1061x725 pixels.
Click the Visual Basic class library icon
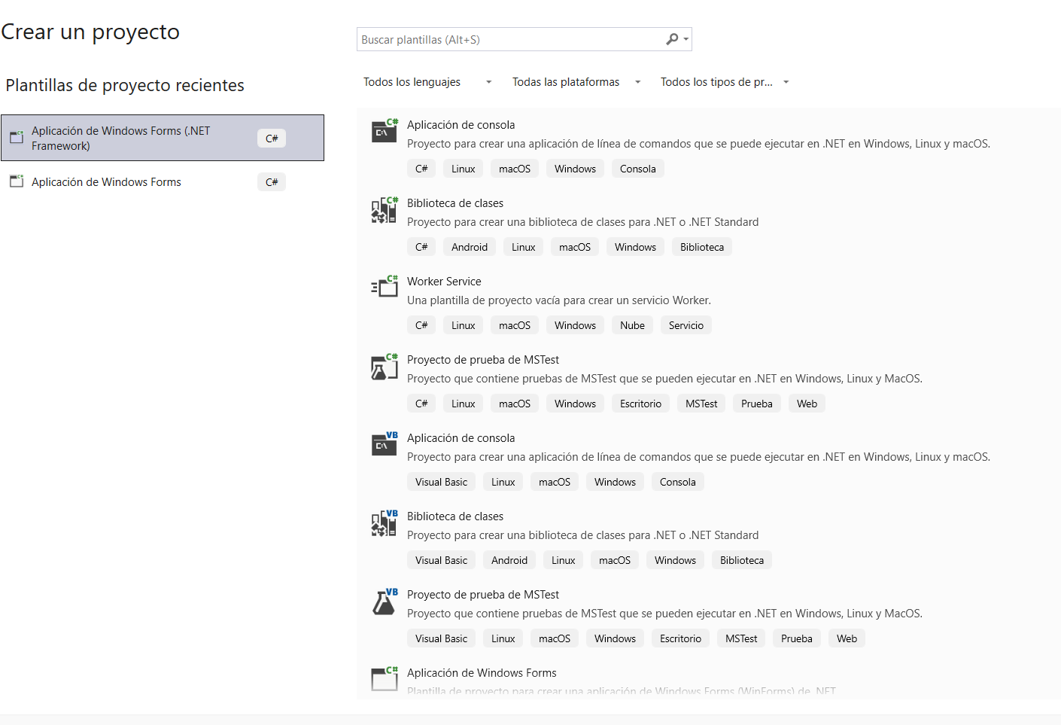[x=385, y=523]
